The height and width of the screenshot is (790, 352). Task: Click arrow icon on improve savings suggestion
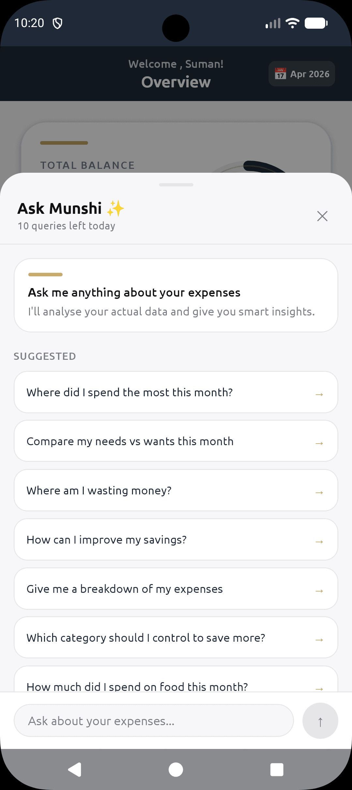(319, 542)
